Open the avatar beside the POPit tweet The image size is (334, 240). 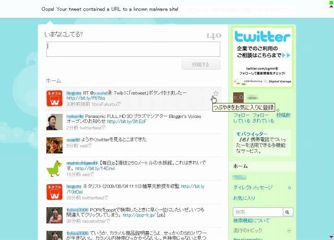(54, 215)
